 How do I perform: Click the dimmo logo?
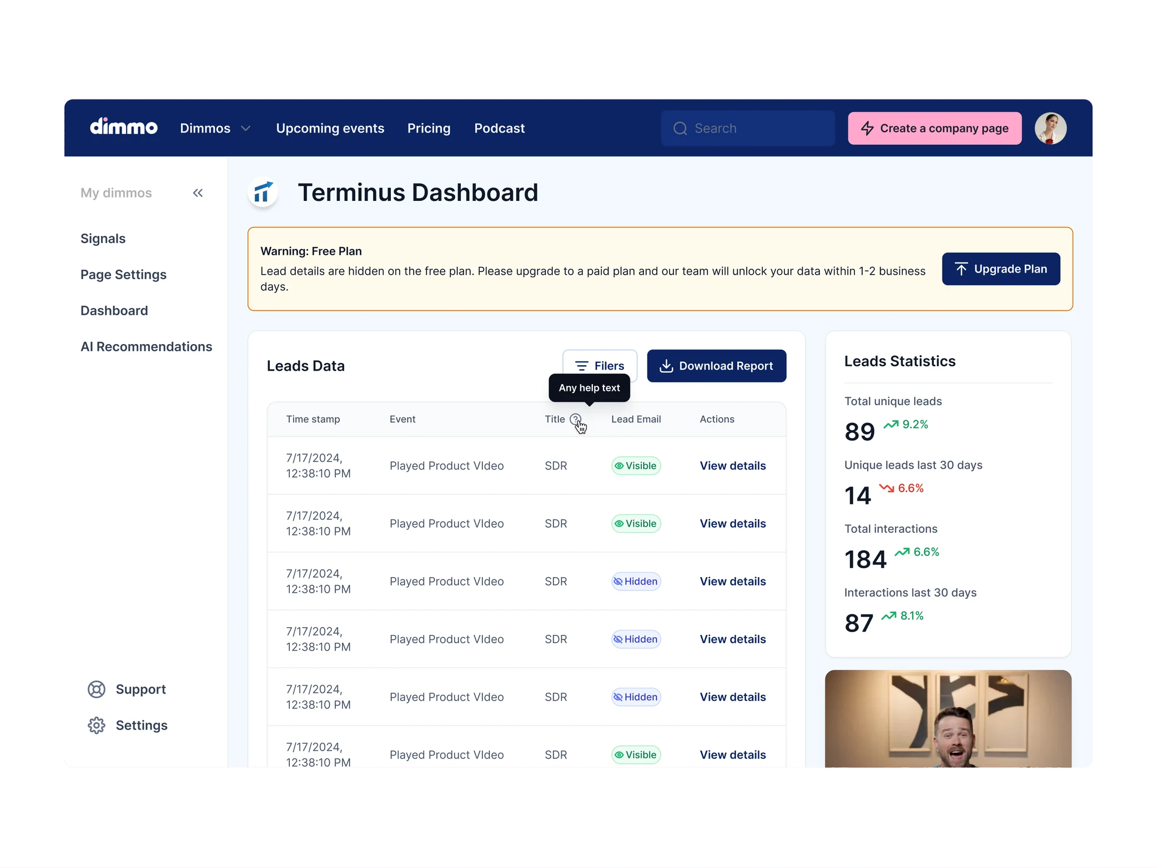124,127
